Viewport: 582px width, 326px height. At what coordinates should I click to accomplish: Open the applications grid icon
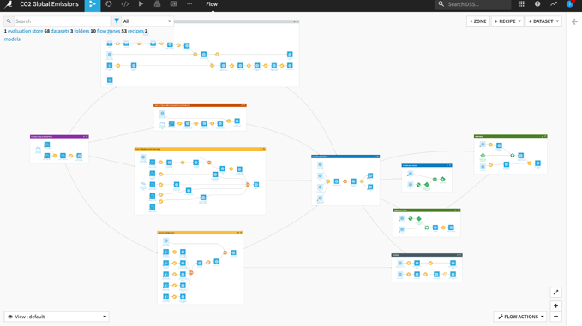521,4
